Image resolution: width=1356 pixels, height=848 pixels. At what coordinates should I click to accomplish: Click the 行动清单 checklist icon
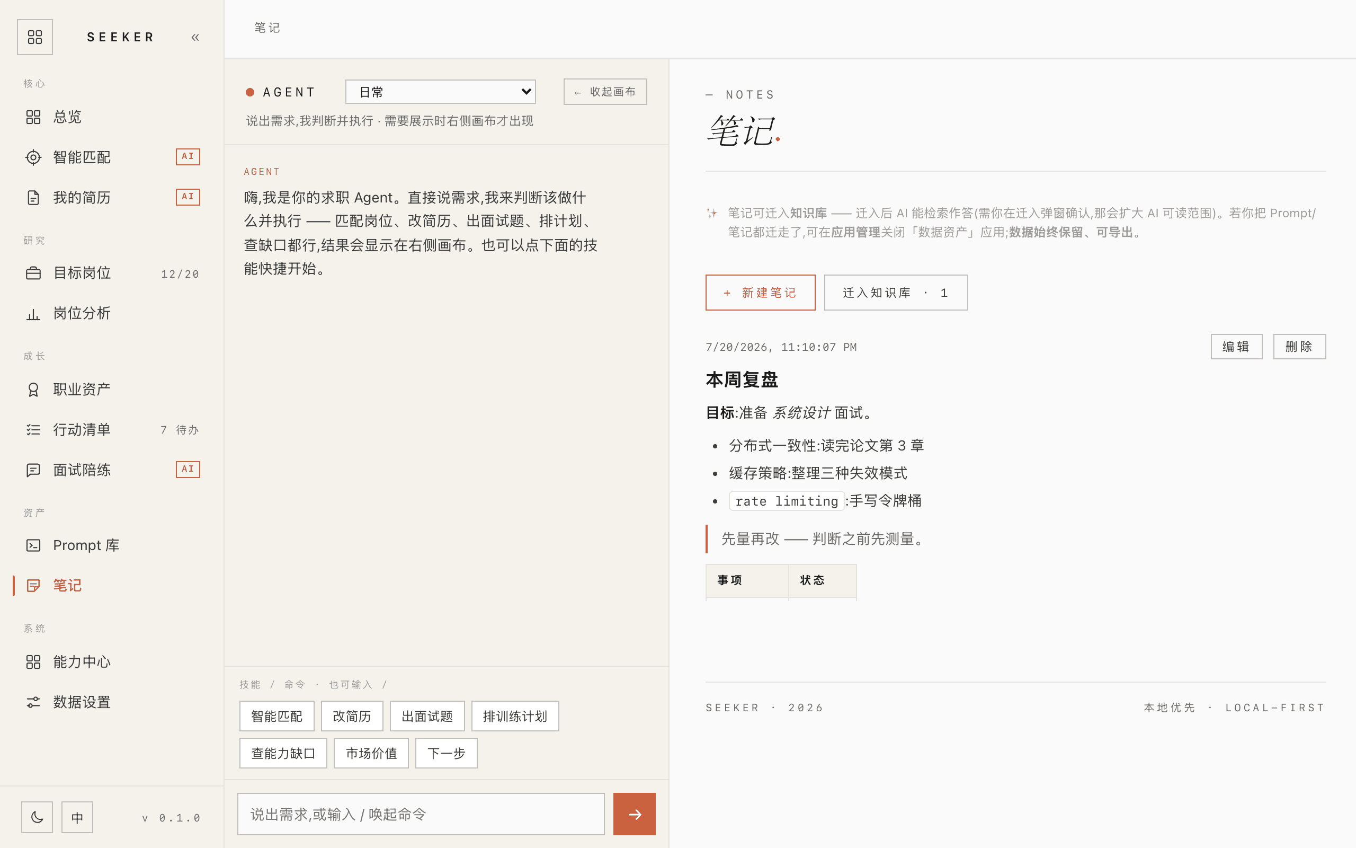[x=33, y=430]
